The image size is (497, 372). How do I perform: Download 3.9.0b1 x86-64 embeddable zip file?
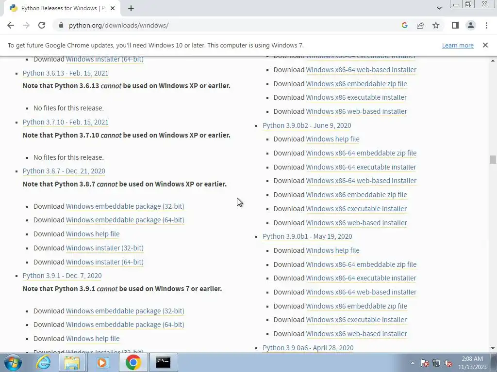coord(361,264)
